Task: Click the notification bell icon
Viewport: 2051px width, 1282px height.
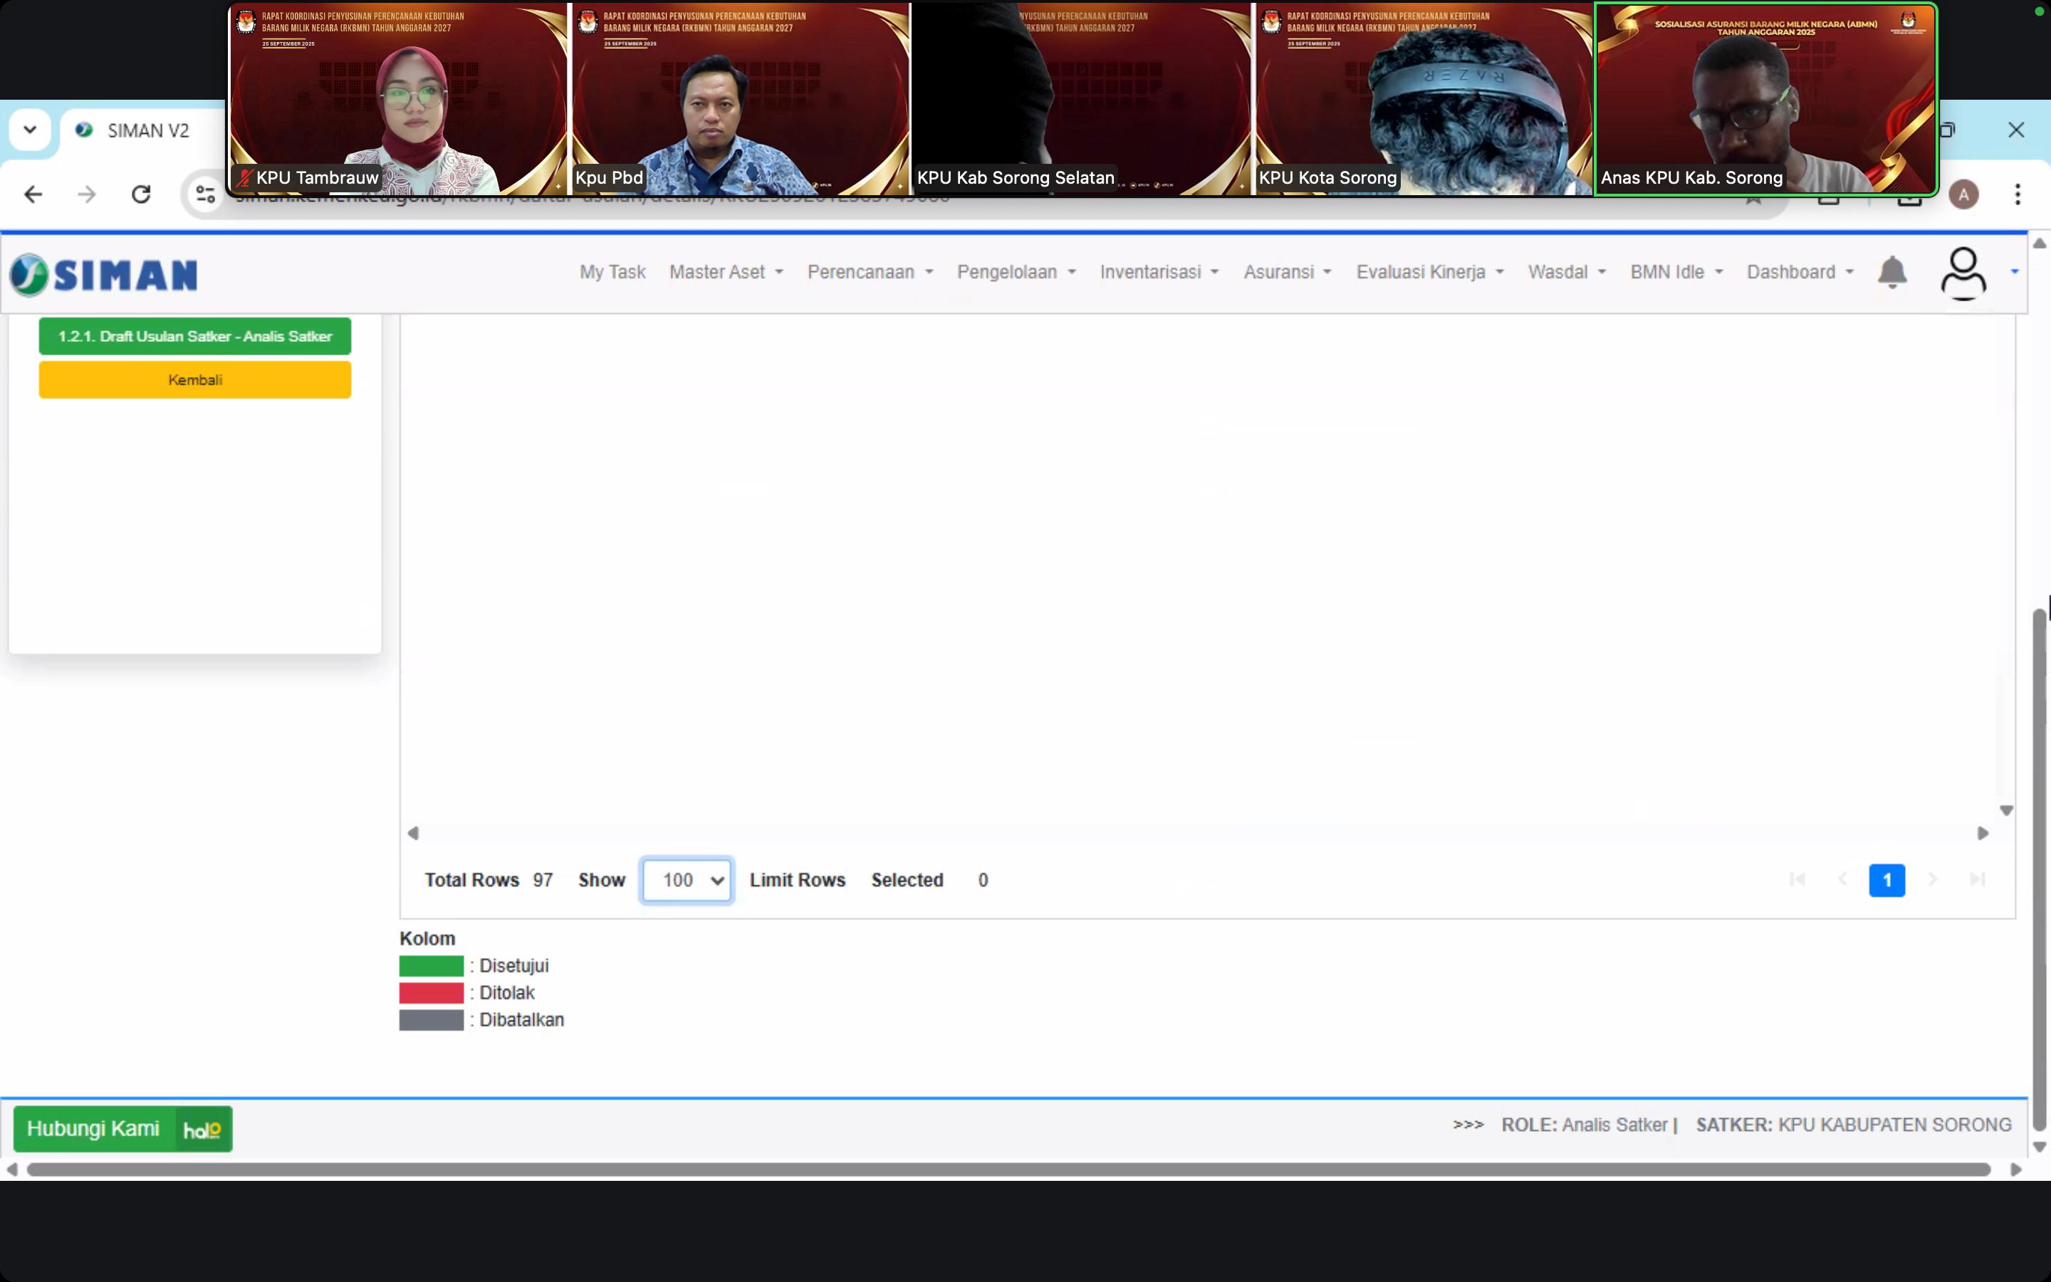Action: point(1891,272)
